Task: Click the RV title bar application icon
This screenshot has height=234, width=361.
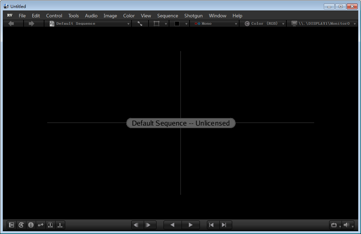Action: [6, 6]
